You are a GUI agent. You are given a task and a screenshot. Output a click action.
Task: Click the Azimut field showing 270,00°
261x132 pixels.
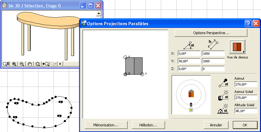click(x=246, y=84)
